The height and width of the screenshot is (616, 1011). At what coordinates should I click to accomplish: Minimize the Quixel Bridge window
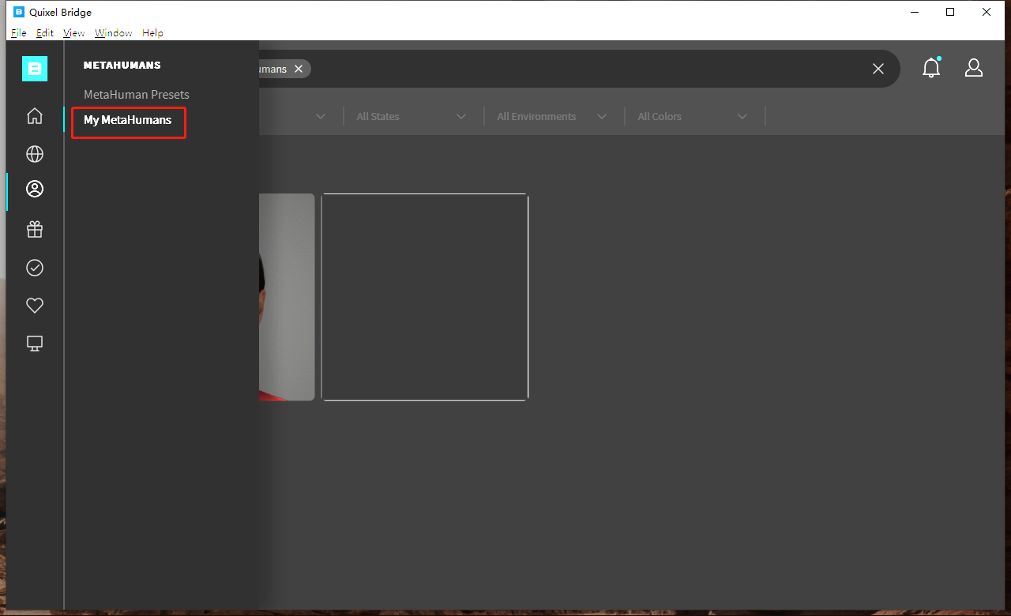click(x=915, y=12)
